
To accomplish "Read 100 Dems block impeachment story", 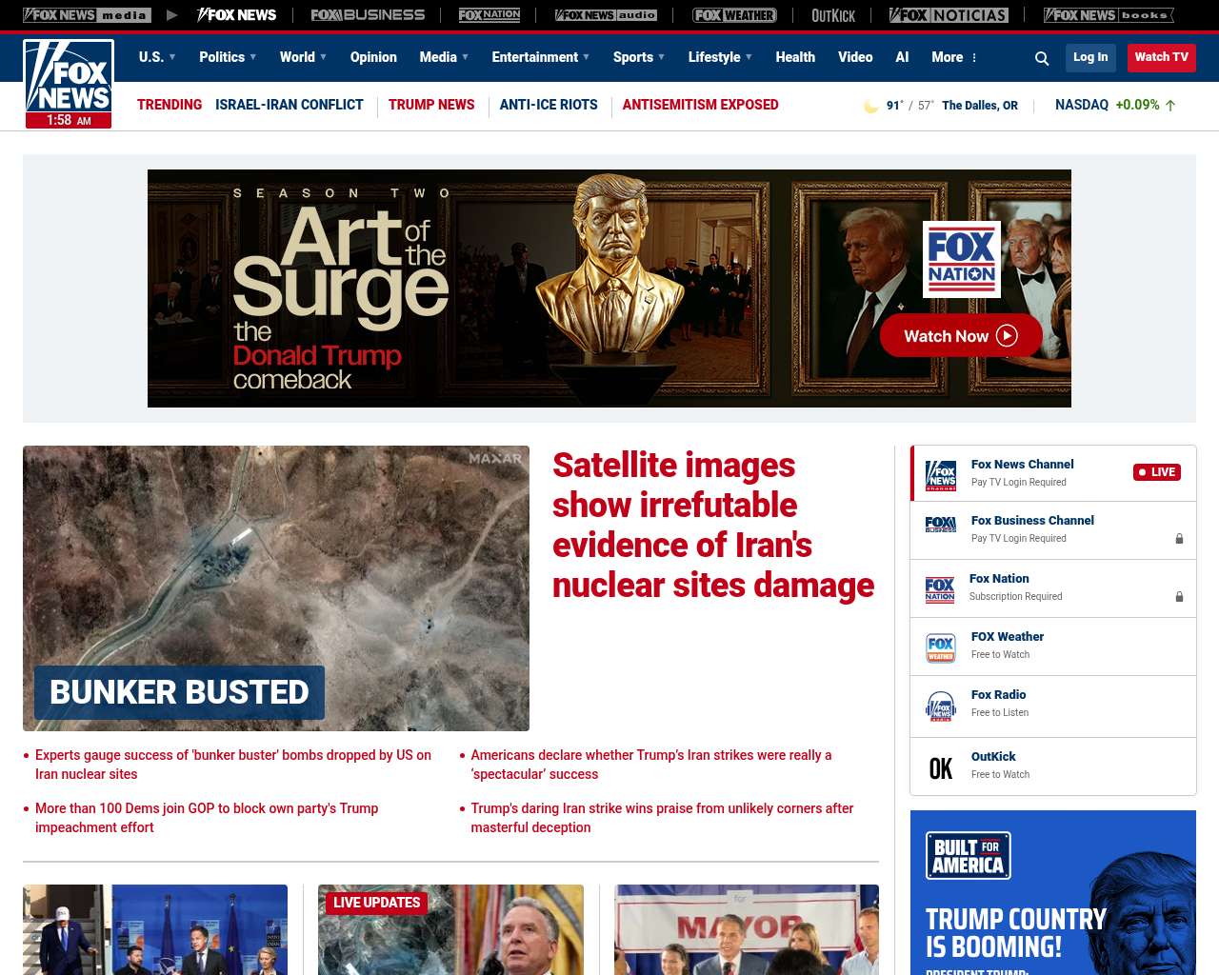I will (x=207, y=818).
